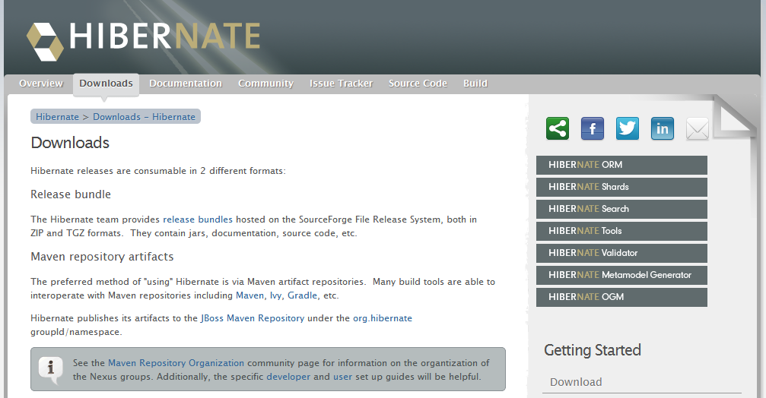
Task: Click the email envelope share icon
Action: pyautogui.click(x=697, y=129)
